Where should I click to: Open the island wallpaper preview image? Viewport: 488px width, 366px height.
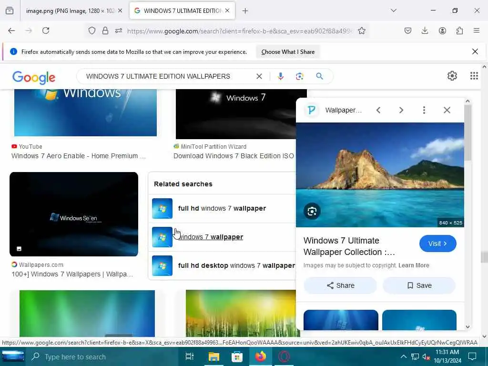tap(380, 174)
